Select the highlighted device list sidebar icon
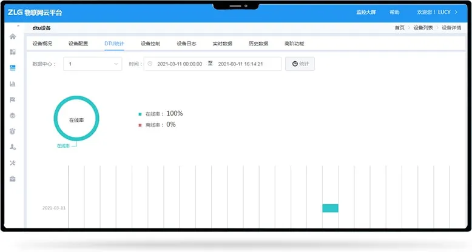This screenshot has width=472, height=252. point(13,68)
